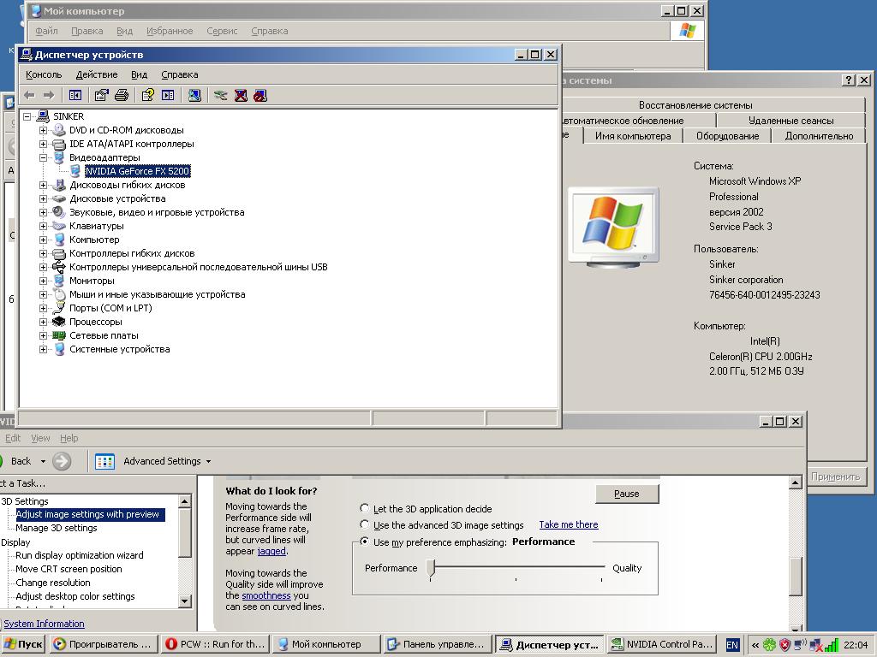877x657 pixels.
Task: Click the green signal strength tray icon
Action: tap(832, 645)
